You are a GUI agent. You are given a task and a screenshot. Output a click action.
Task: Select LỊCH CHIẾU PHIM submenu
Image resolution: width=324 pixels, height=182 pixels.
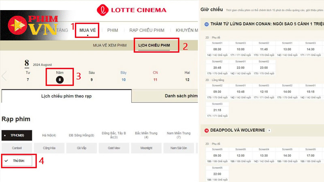pyautogui.click(x=154, y=45)
